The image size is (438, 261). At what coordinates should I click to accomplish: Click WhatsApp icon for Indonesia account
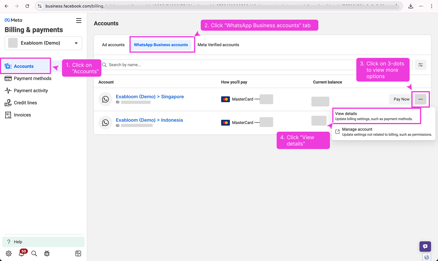(x=105, y=123)
